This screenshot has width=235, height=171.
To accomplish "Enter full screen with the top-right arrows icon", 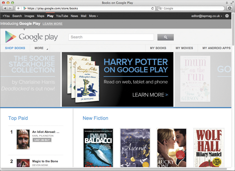I will click(x=232, y=3).
